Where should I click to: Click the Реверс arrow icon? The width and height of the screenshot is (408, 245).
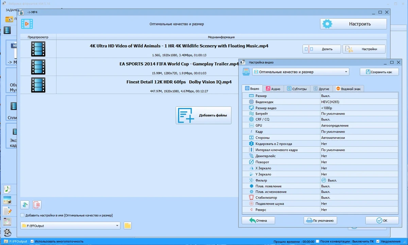pyautogui.click(x=252, y=210)
